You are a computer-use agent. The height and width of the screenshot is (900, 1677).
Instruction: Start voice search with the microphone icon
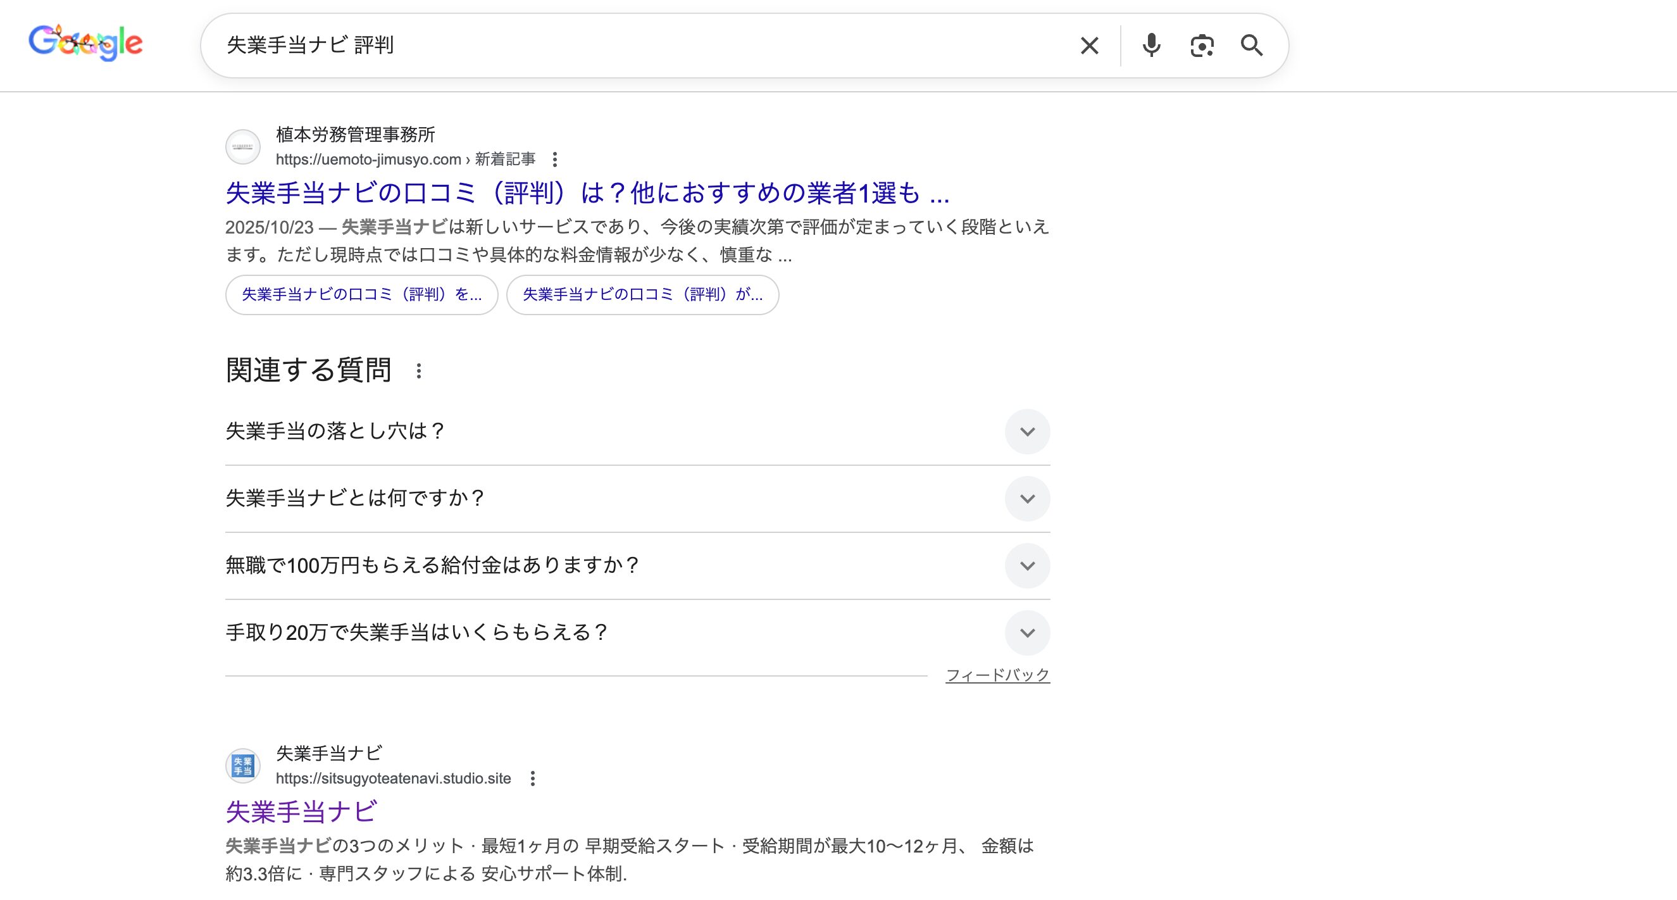[1151, 46]
